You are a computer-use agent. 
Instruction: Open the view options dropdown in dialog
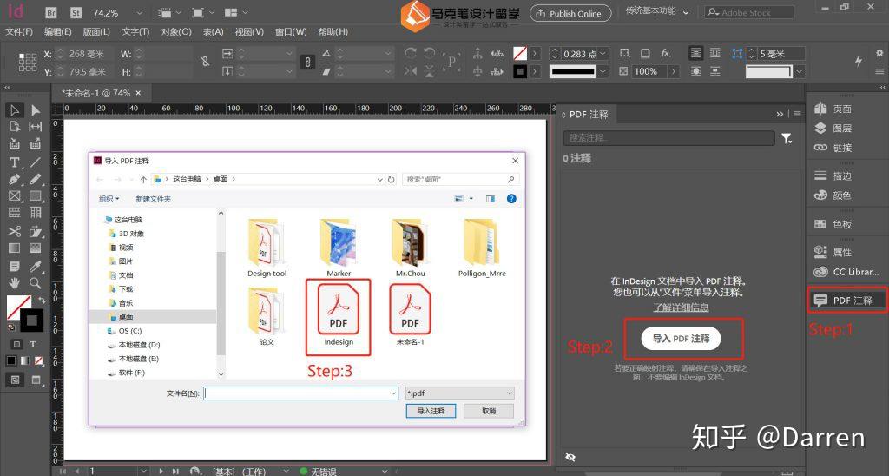[x=471, y=199]
